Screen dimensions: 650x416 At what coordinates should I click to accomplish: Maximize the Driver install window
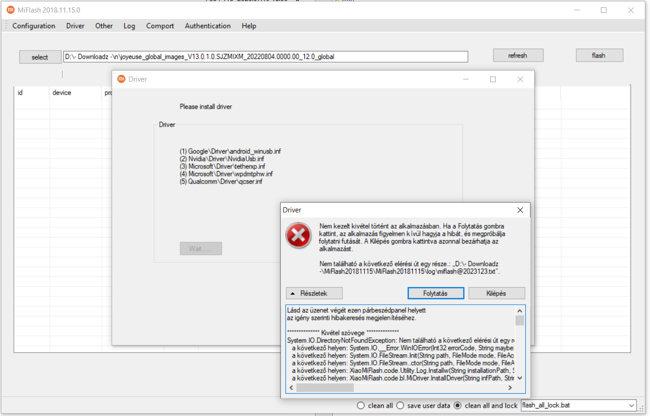[493, 79]
